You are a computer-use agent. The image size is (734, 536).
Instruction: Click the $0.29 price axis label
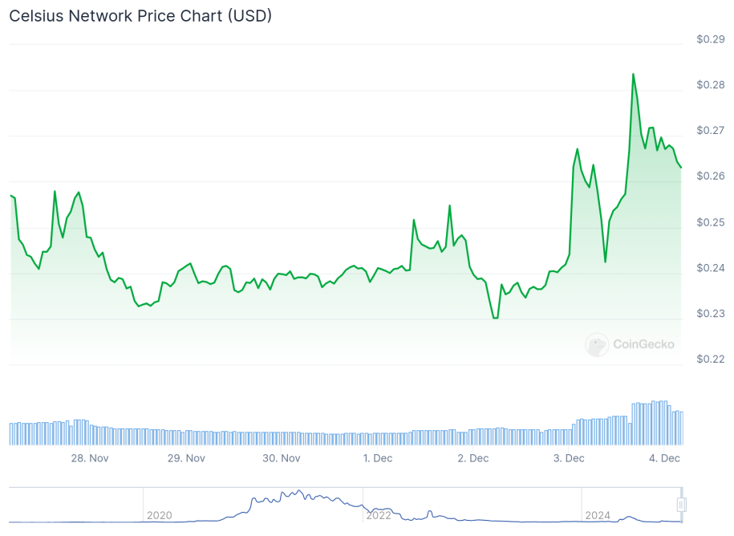click(x=711, y=39)
